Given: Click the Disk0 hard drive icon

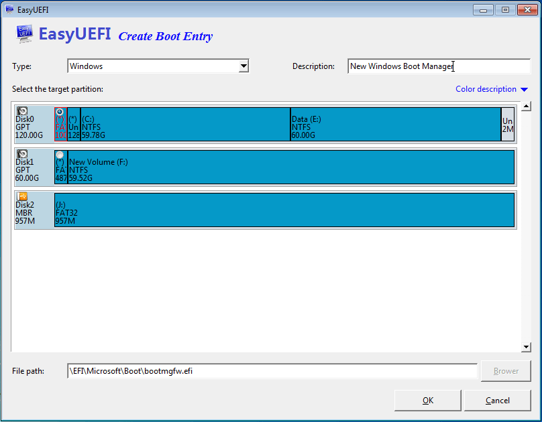Looking at the screenshot, I should coord(22,111).
